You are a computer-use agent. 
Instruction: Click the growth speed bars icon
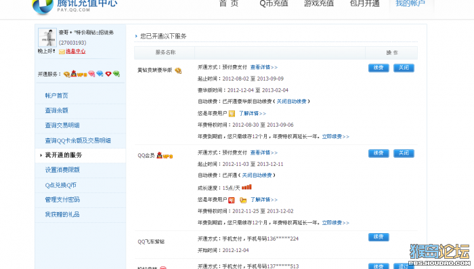point(246,187)
